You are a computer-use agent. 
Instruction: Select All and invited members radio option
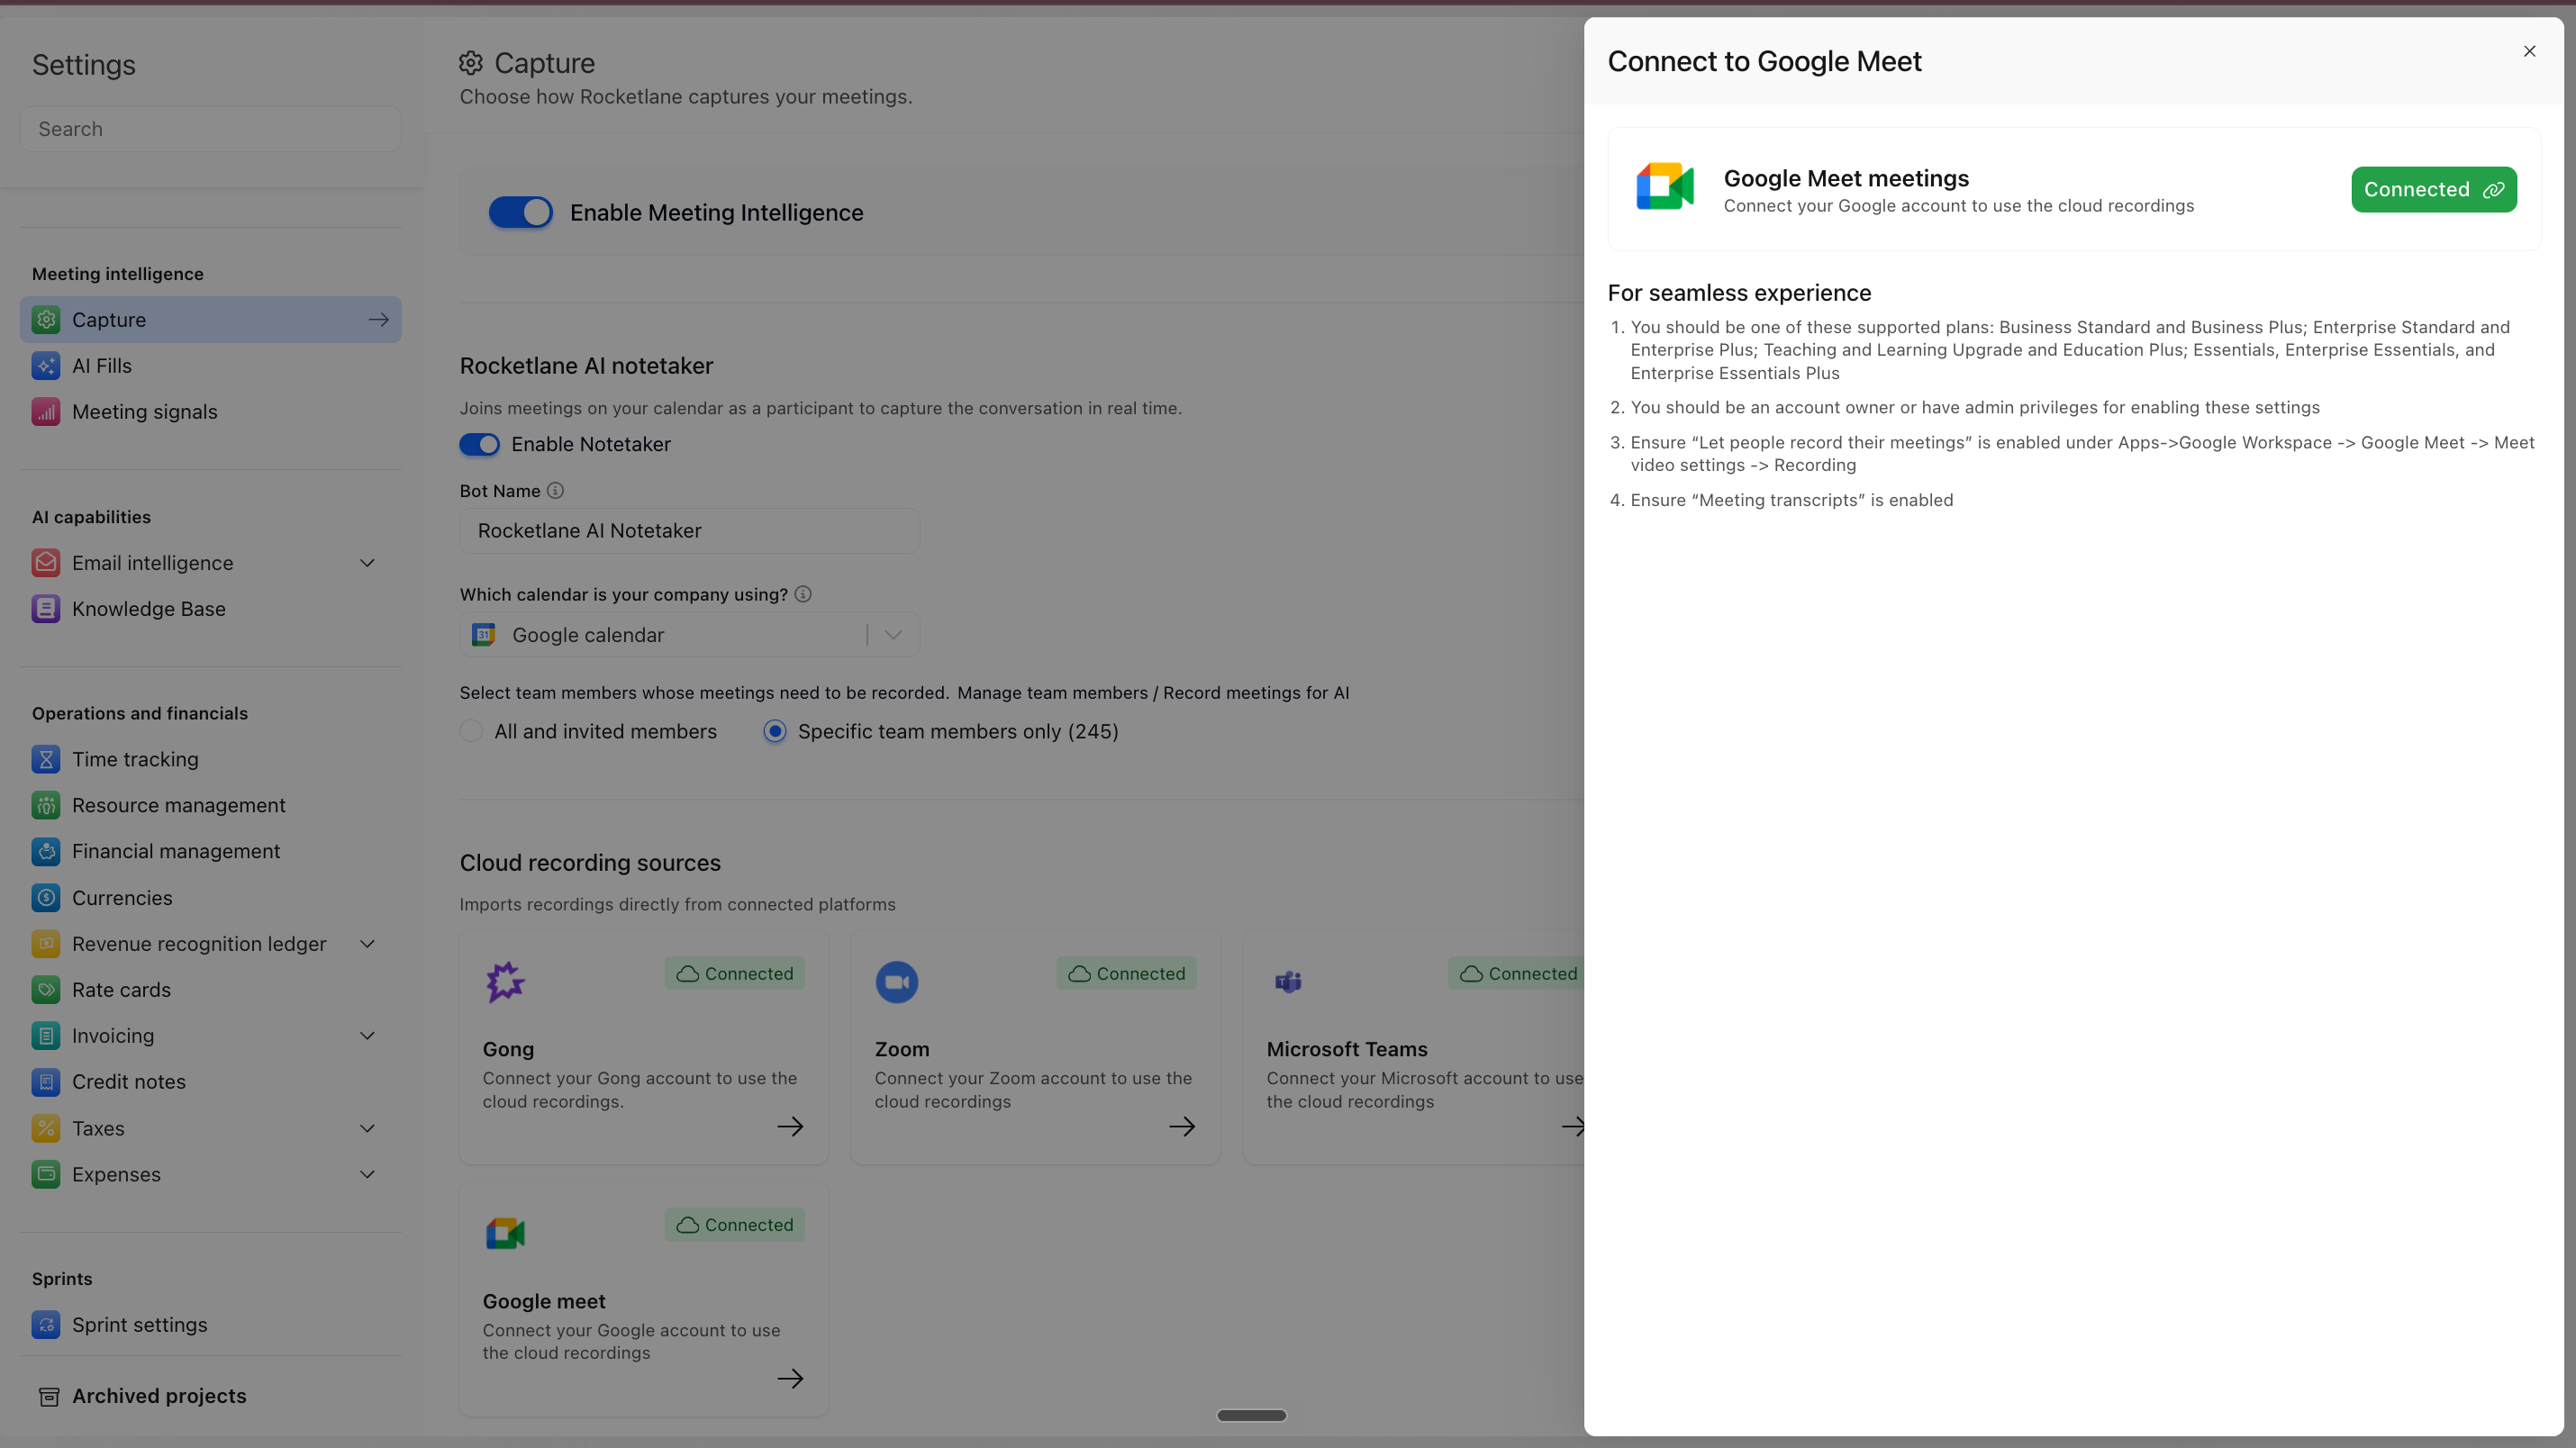[x=471, y=731]
